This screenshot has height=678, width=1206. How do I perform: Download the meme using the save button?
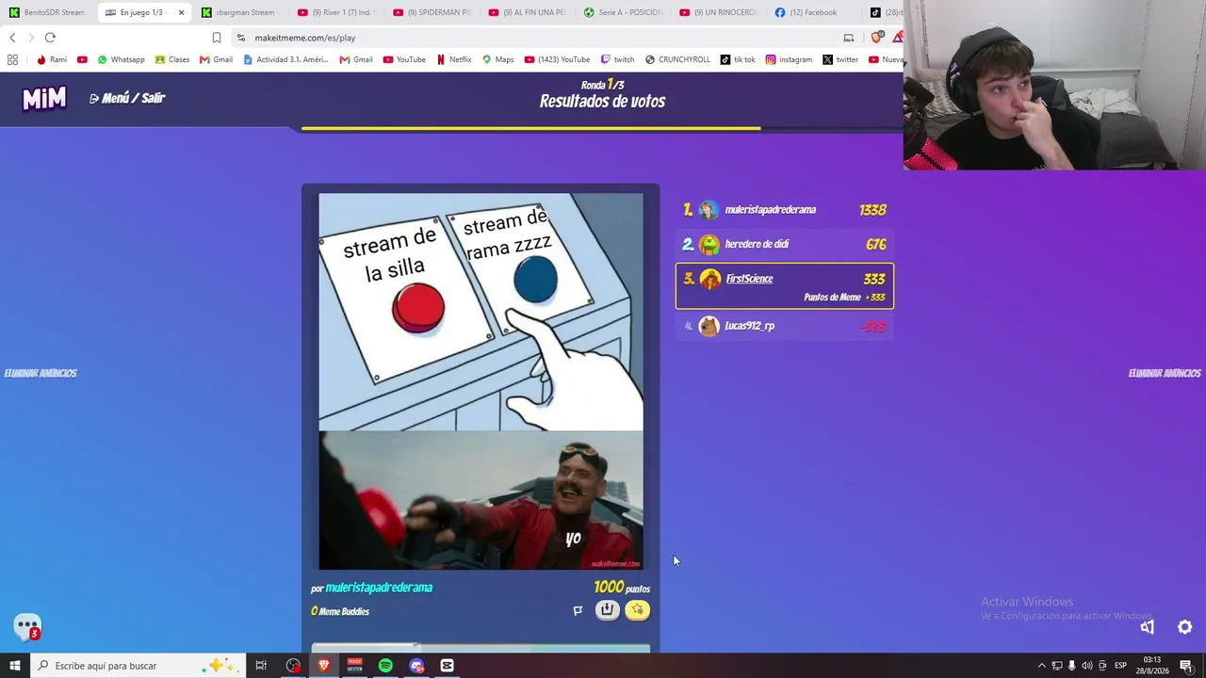[x=608, y=610]
